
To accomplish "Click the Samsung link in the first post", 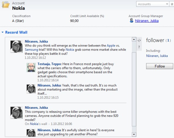I will pyautogui.click(x=31, y=50).
